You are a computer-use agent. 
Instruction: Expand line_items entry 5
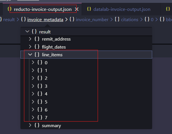[x=33, y=102]
